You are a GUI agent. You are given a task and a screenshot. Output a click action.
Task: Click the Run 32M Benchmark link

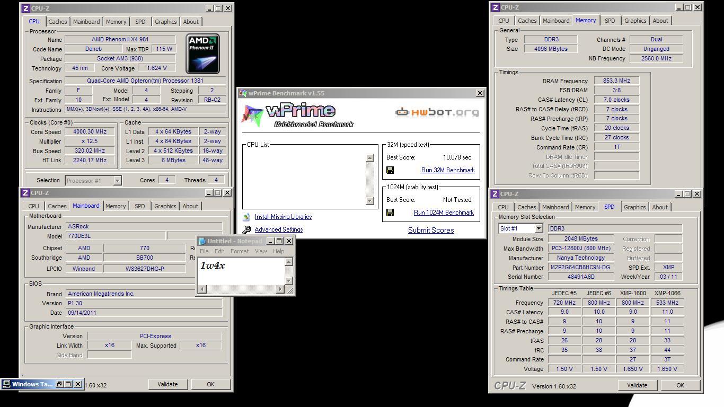point(448,170)
